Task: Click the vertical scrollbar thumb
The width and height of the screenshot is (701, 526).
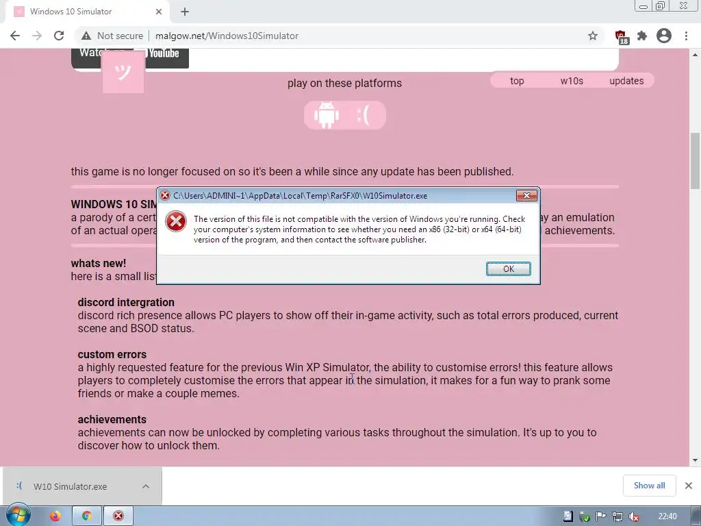Action: point(695,161)
